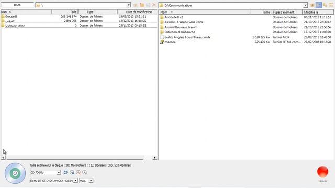
Task: Click the Fichier HTML com... type cell
Action: pos(286,42)
